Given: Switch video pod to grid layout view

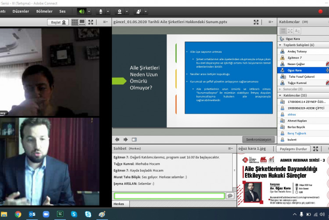Looking at the screenshot, I should click(x=75, y=22).
